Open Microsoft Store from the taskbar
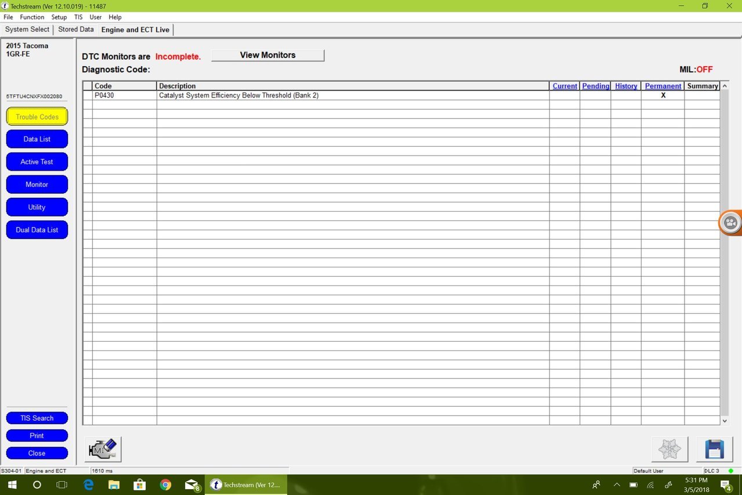This screenshot has width=742, height=495. click(x=139, y=485)
